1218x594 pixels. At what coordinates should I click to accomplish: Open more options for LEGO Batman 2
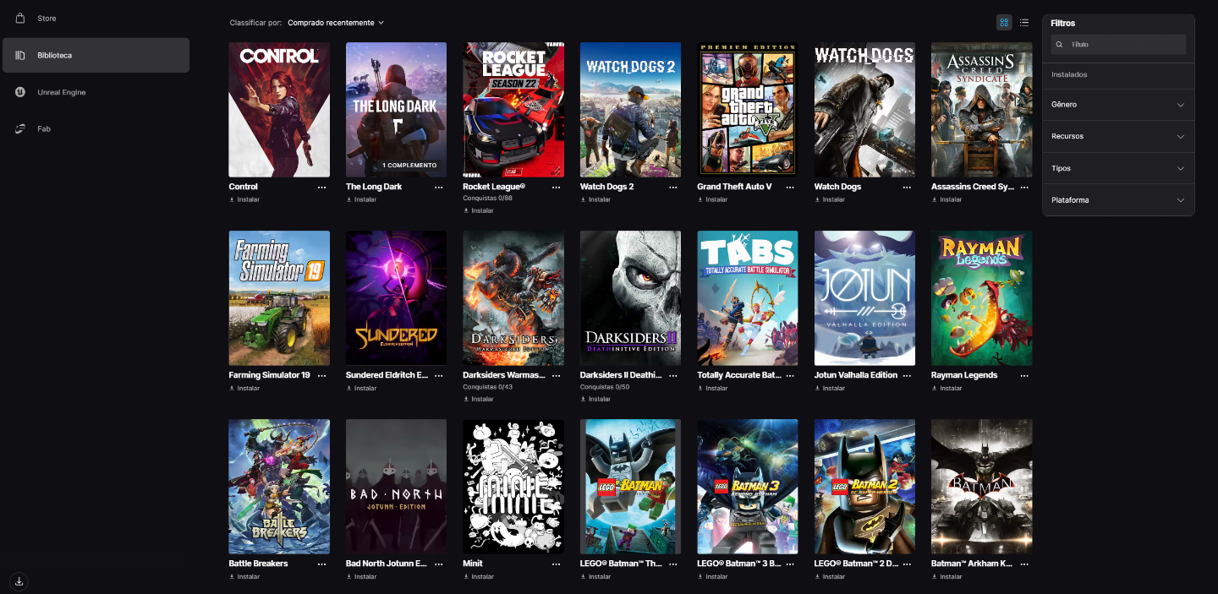pos(907,564)
